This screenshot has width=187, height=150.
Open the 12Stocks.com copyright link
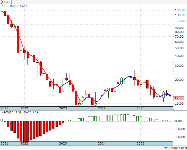pos(175,148)
